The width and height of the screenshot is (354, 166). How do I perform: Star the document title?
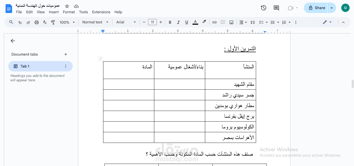click(x=67, y=6)
